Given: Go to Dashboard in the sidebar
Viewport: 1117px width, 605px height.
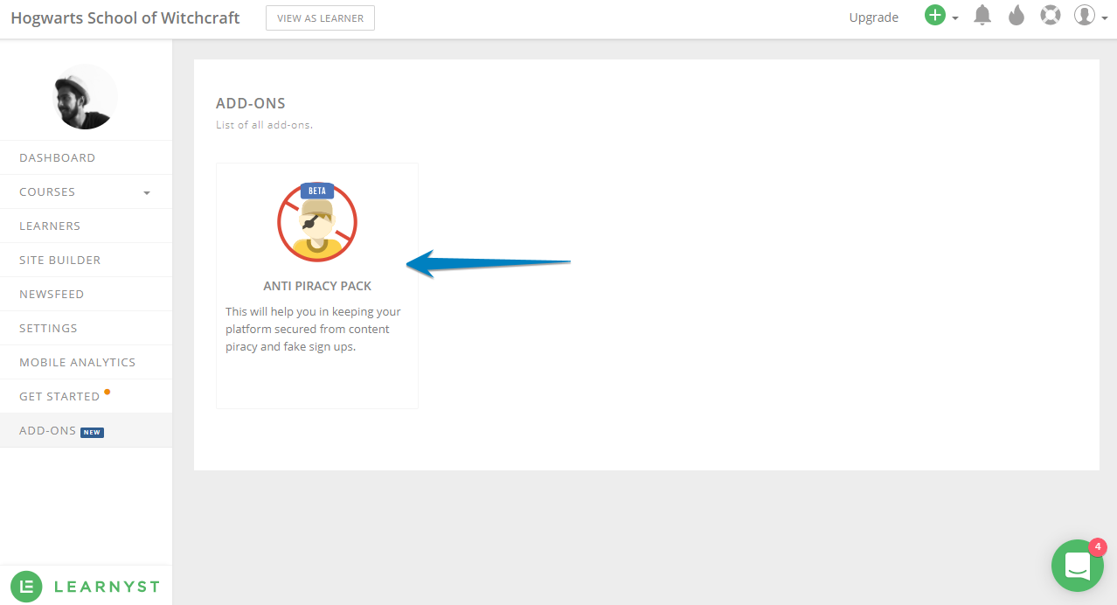Looking at the screenshot, I should tap(86, 157).
